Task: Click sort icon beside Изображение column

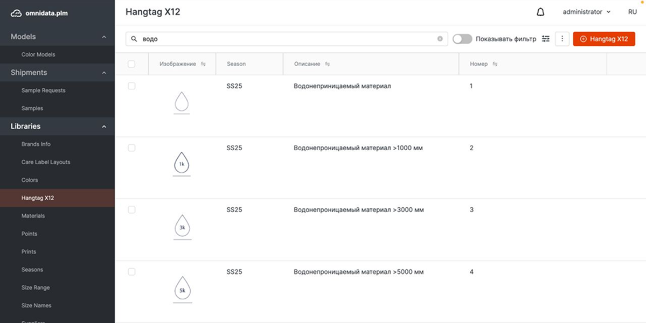Action: (203, 64)
